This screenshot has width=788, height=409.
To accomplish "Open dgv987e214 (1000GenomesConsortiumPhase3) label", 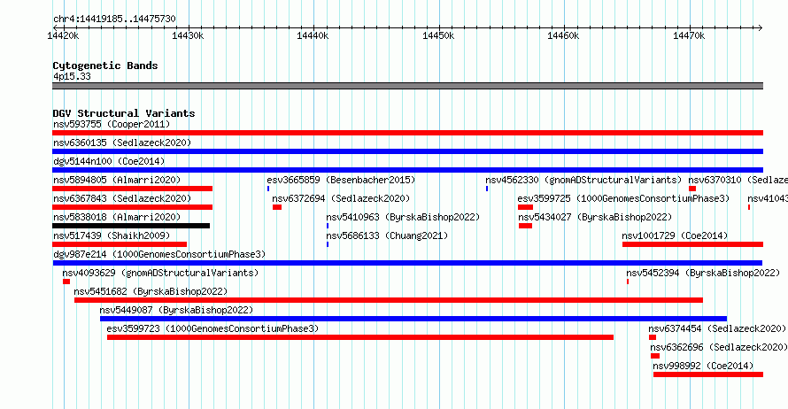I will pos(159,254).
